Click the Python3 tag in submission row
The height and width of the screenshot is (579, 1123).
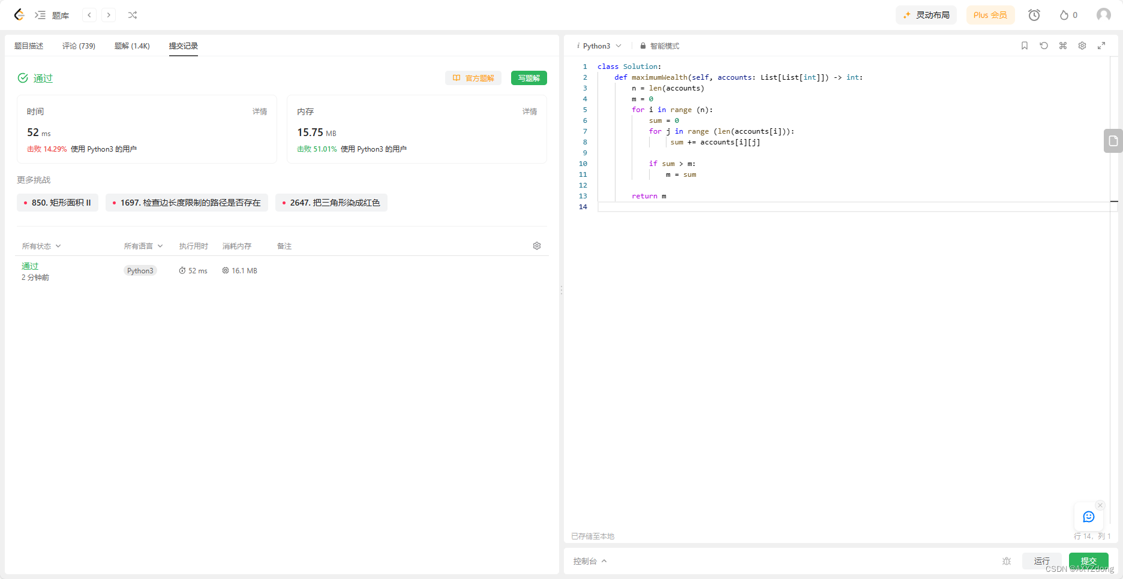[140, 271]
